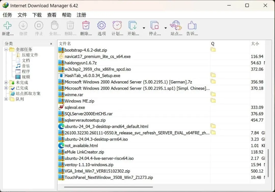Select ubuntu-24.04.4-live-server-riscv64.iso row
275x192 pixels.
point(161,158)
